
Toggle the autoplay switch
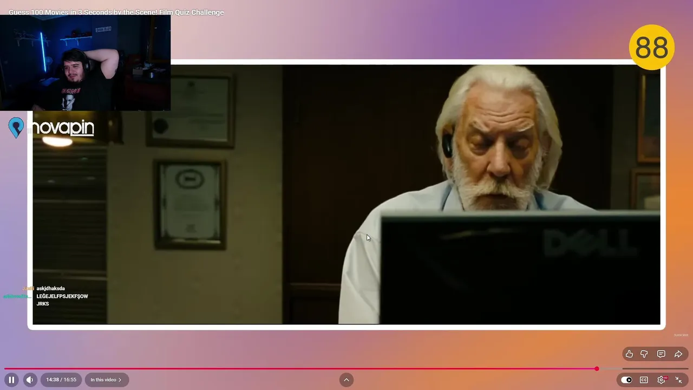626,380
